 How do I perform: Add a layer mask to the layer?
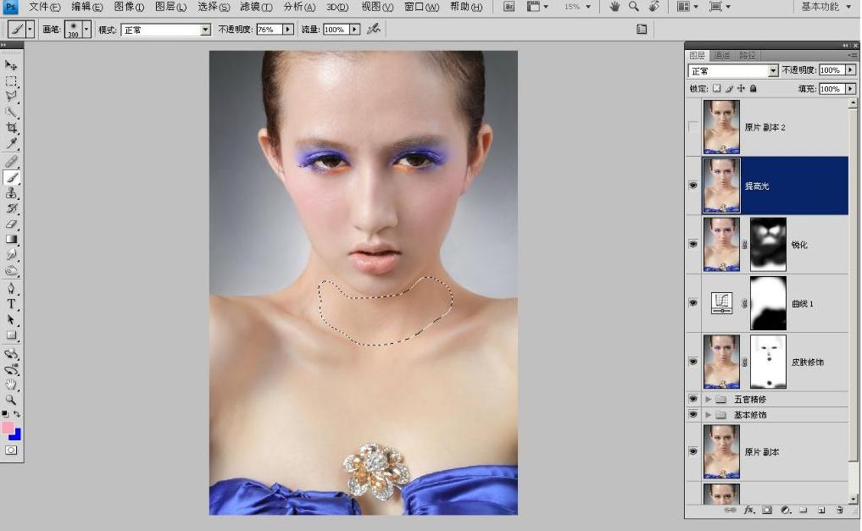(x=767, y=510)
